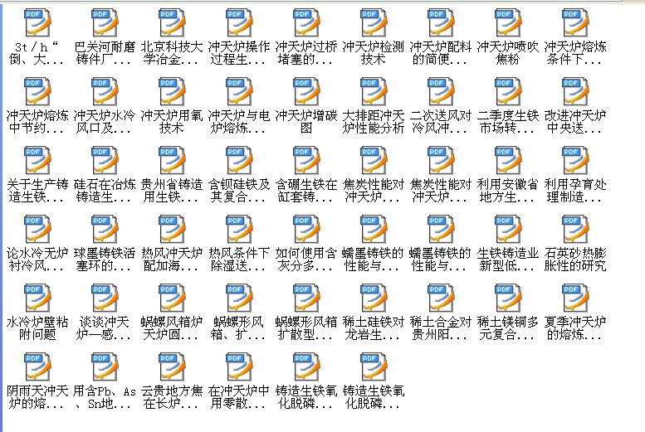Select the PDF icon for 3t/h“倒、大...
The height and width of the screenshot is (432, 645).
click(37, 22)
